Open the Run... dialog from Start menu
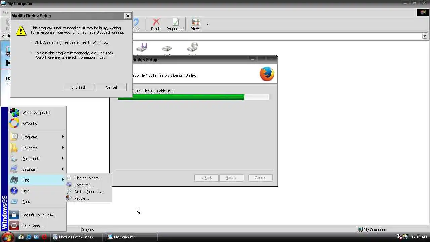This screenshot has width=430, height=242. [37, 202]
